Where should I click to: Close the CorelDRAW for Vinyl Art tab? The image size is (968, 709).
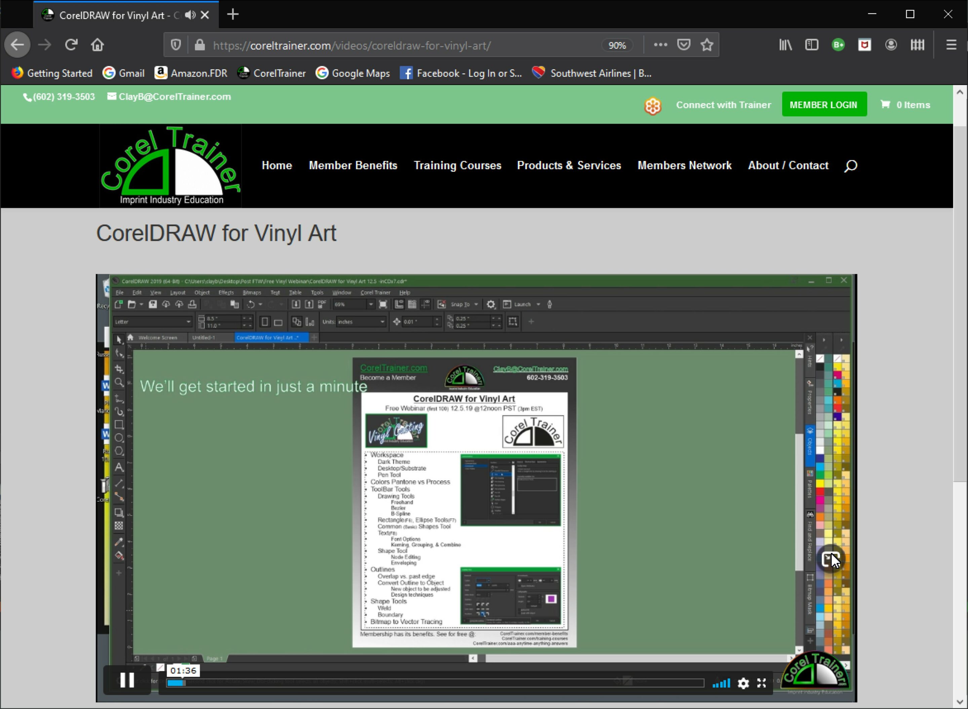pos(205,15)
